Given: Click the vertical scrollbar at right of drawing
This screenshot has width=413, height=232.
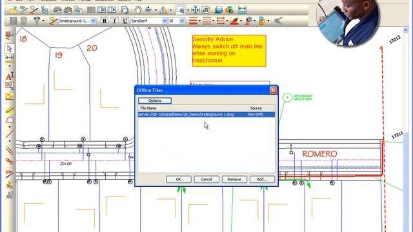Looking at the screenshot, I should (406, 129).
